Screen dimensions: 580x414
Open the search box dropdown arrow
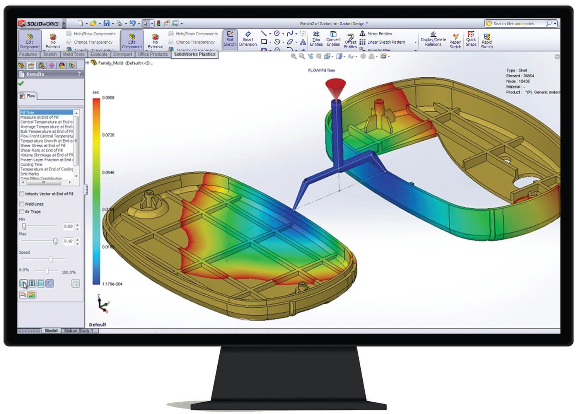point(555,24)
